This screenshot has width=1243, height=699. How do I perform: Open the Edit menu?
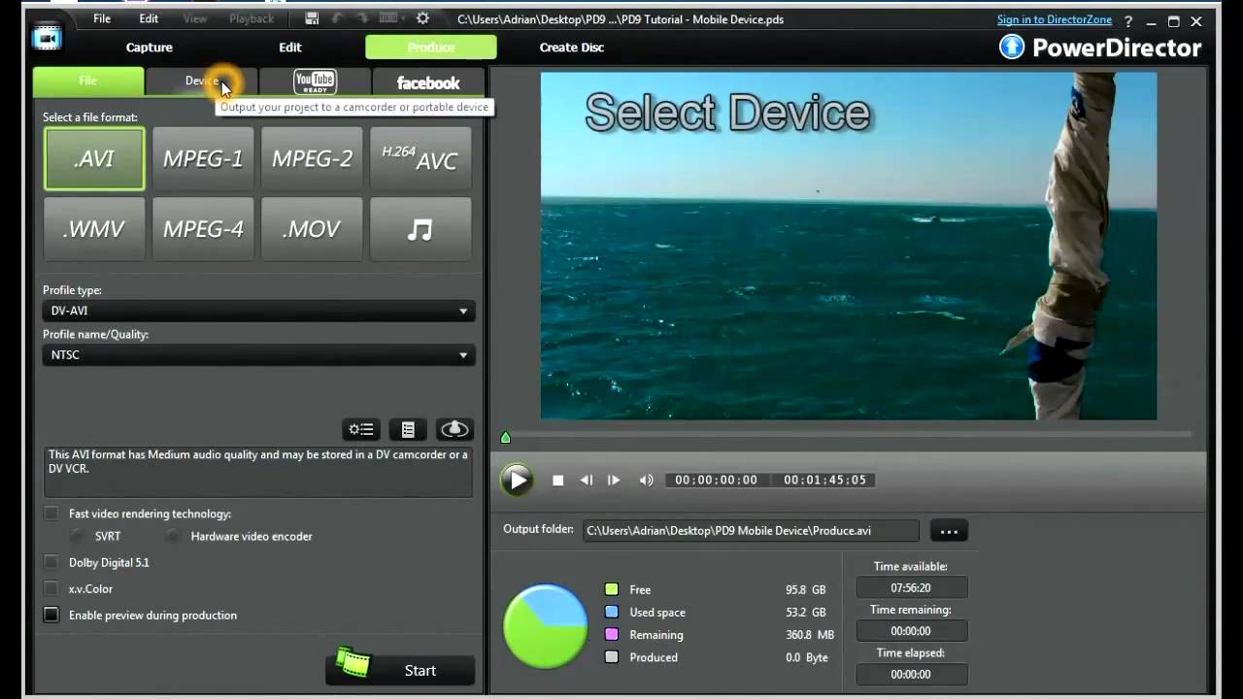(149, 18)
